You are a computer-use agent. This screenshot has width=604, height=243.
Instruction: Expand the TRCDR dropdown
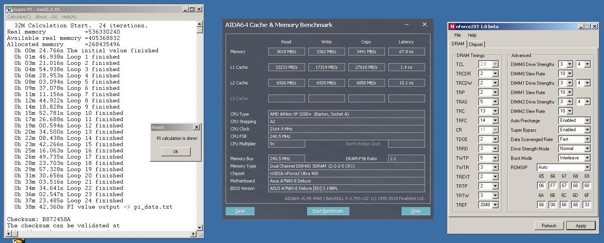click(495, 73)
